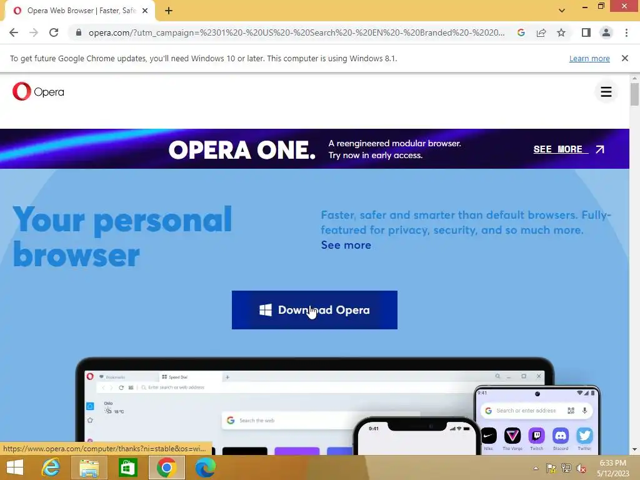The image size is (640, 480).
Task: Toggle the Chrome side panel
Action: click(586, 32)
